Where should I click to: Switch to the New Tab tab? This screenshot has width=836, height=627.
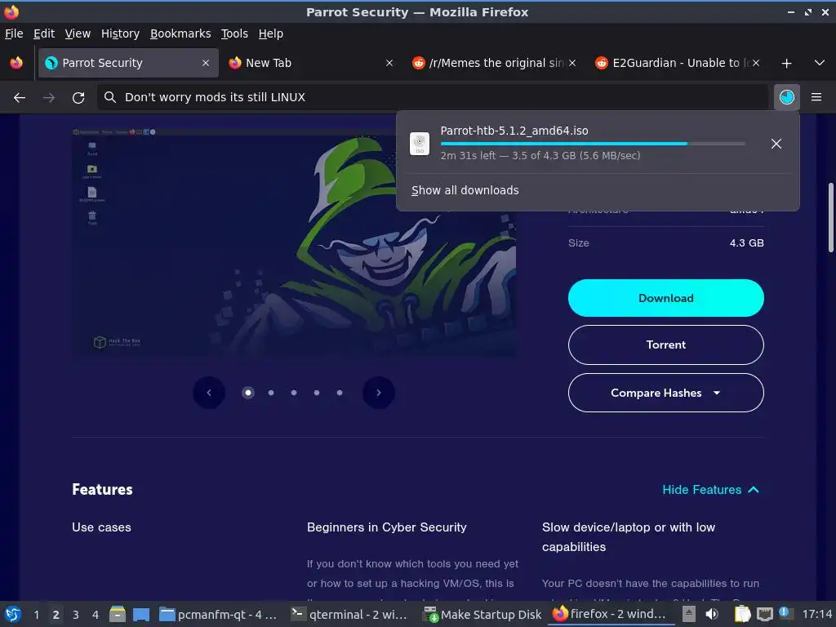pos(312,63)
